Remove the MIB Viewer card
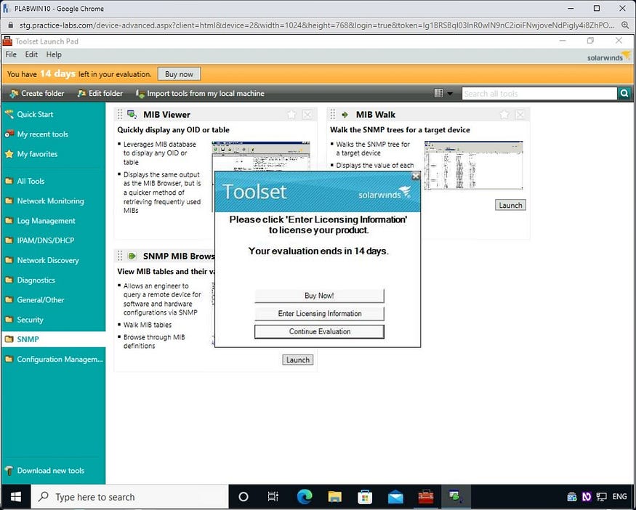Screen dimensions: 636x510 tap(307, 115)
